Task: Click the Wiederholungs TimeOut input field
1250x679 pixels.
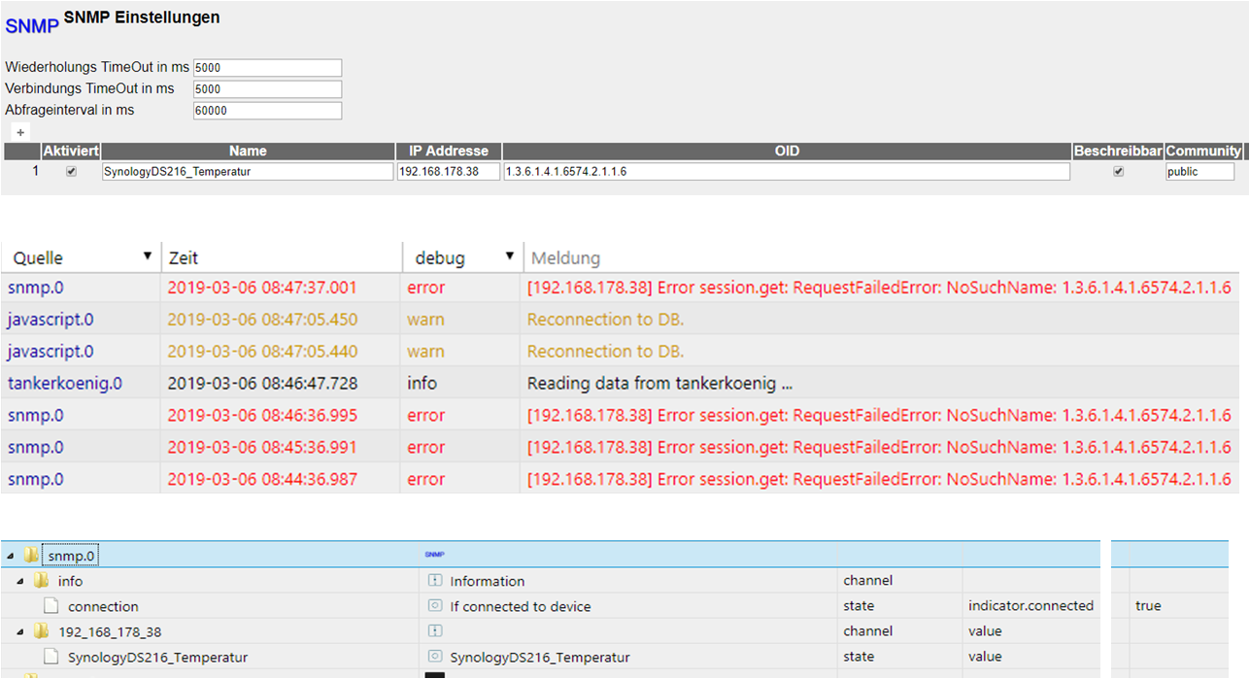Action: pyautogui.click(x=268, y=68)
